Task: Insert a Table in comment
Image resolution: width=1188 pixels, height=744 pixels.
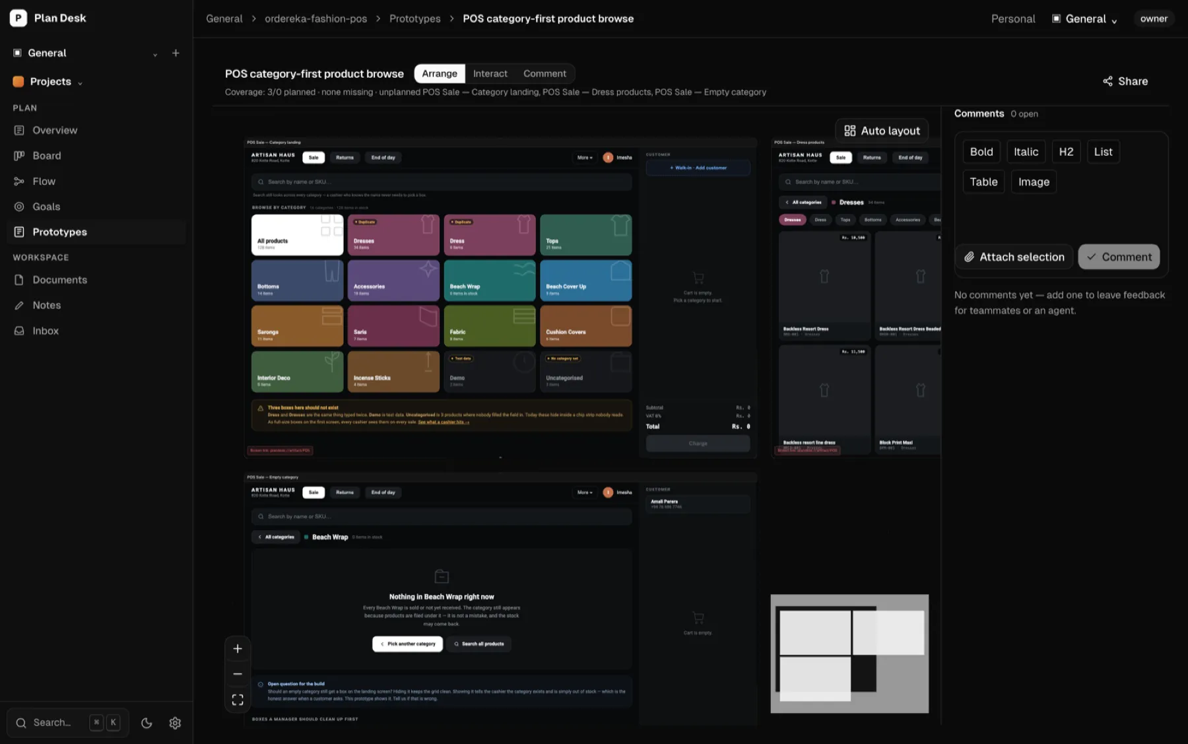Action: pos(983,182)
